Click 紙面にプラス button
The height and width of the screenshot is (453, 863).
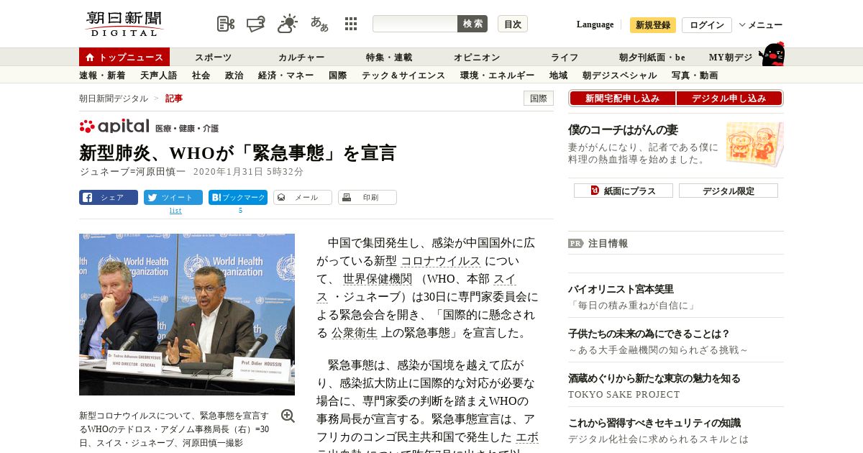click(x=624, y=191)
